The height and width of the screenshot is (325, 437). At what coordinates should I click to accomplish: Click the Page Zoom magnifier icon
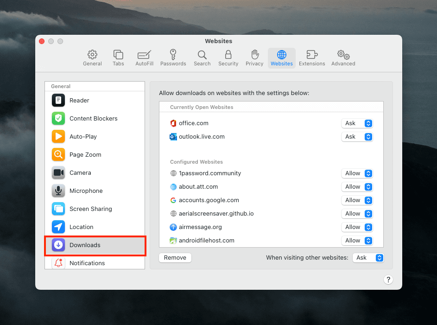(58, 154)
